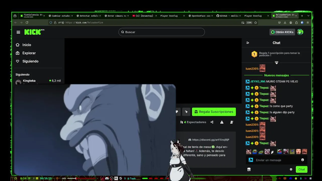This screenshot has width=322, height=181.
Task: Click the sparkle icon beside Regala Suscripciones
Action: (186, 112)
